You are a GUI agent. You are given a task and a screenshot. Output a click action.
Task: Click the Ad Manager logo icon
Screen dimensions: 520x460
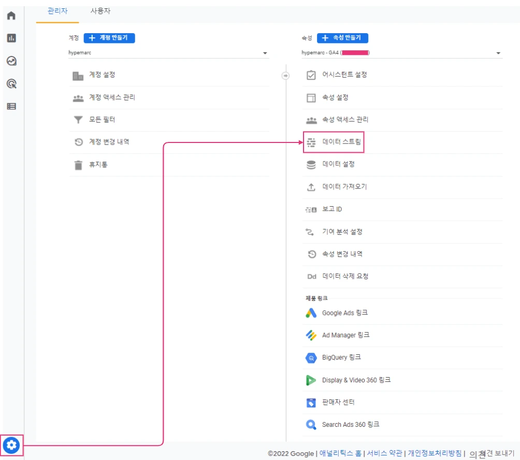(x=311, y=335)
